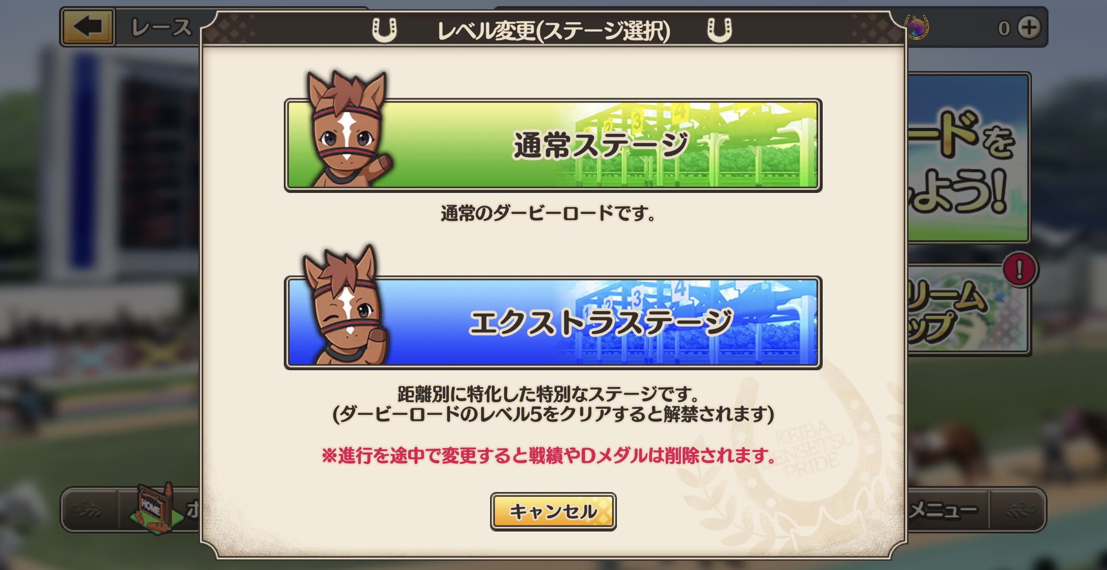The width and height of the screenshot is (1107, 570).
Task: Tap the background banner ending in よう!
Action: point(968,158)
